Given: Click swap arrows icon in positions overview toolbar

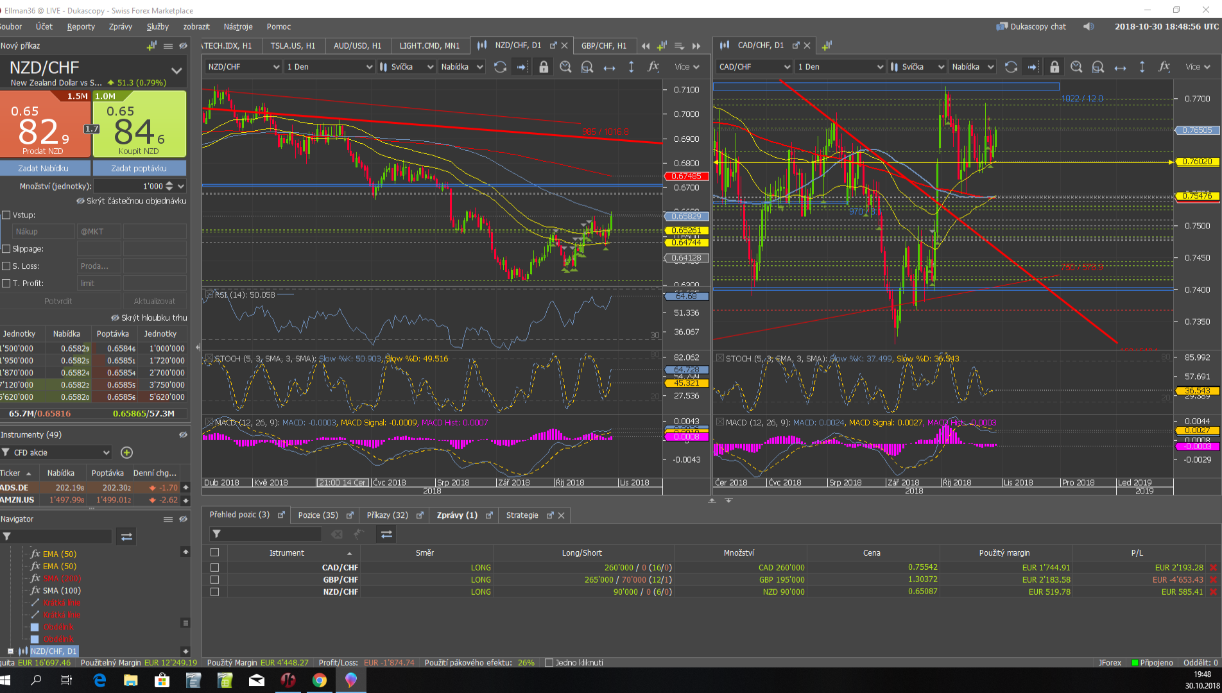Looking at the screenshot, I should [x=386, y=534].
